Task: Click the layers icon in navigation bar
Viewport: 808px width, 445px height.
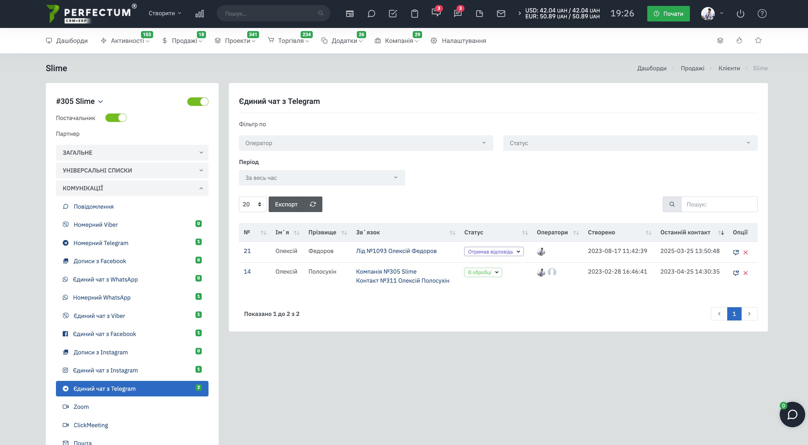Action: [x=720, y=40]
